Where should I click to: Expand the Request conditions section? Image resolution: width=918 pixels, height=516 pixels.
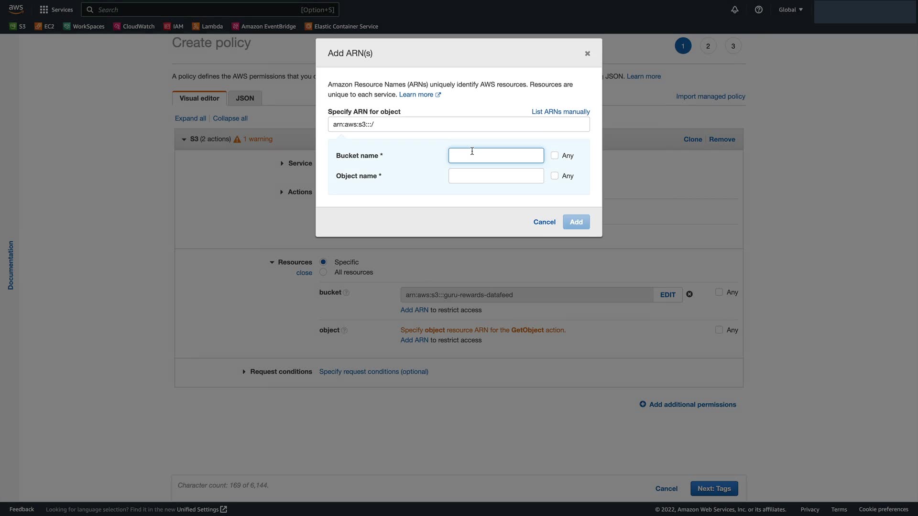coord(244,372)
